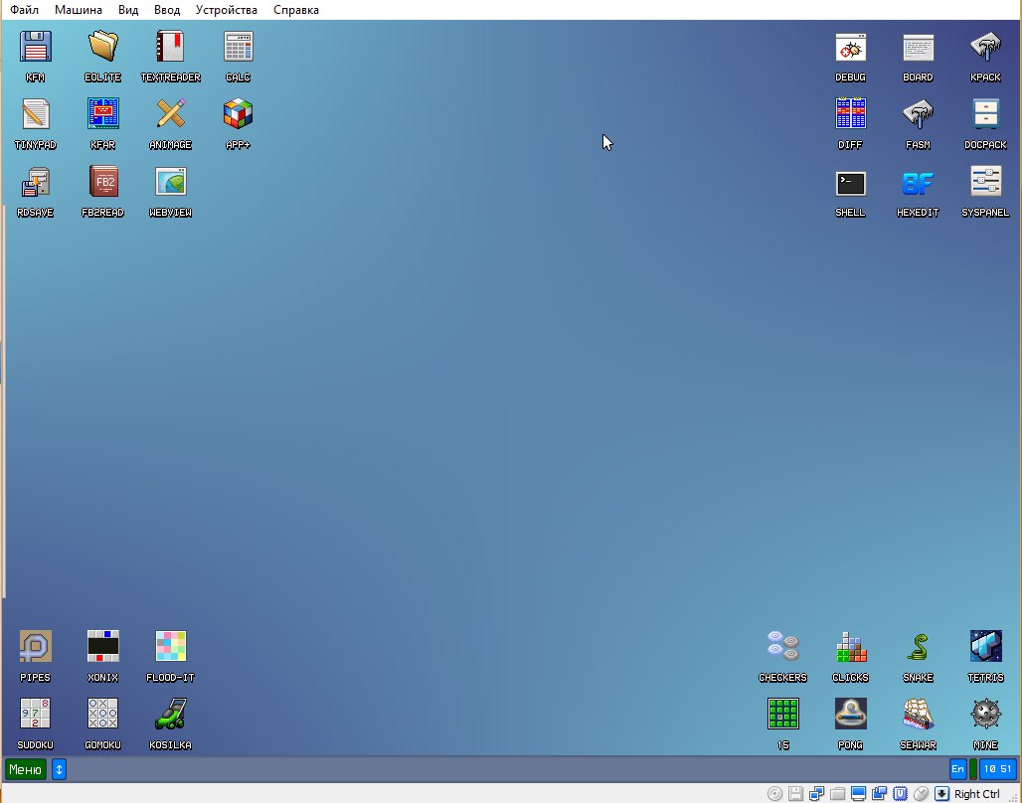Open the SUDOKU puzzle icon
1022x803 pixels.
pyautogui.click(x=35, y=715)
